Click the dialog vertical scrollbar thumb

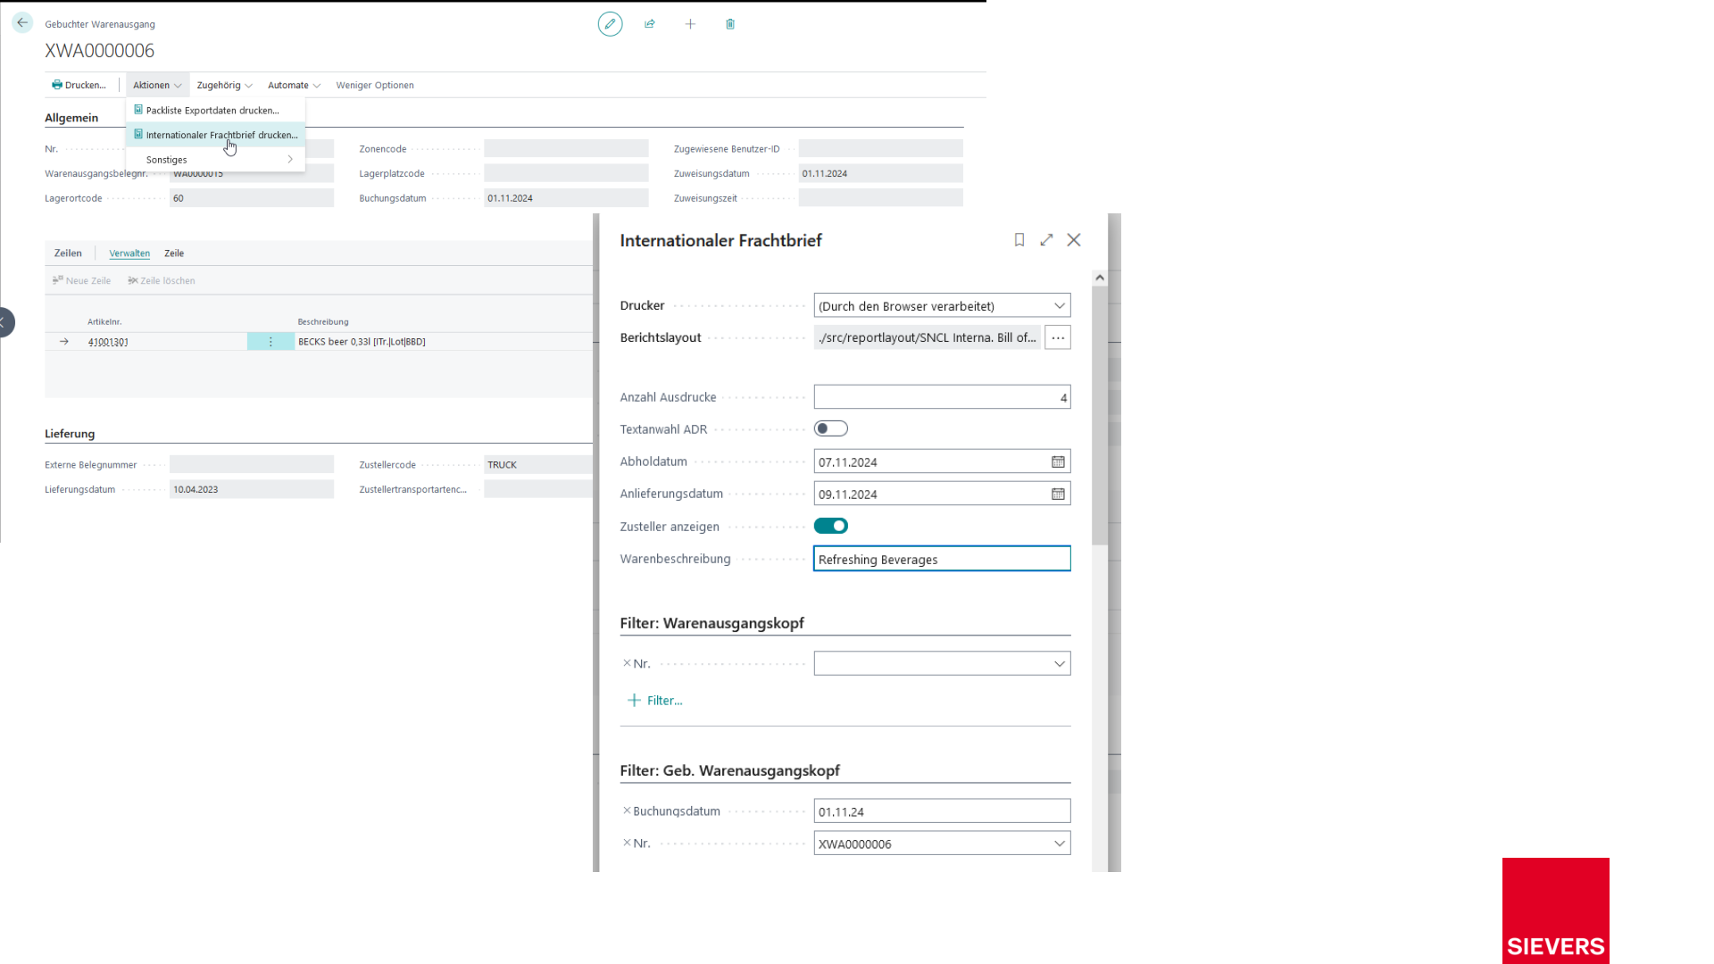(1100, 415)
